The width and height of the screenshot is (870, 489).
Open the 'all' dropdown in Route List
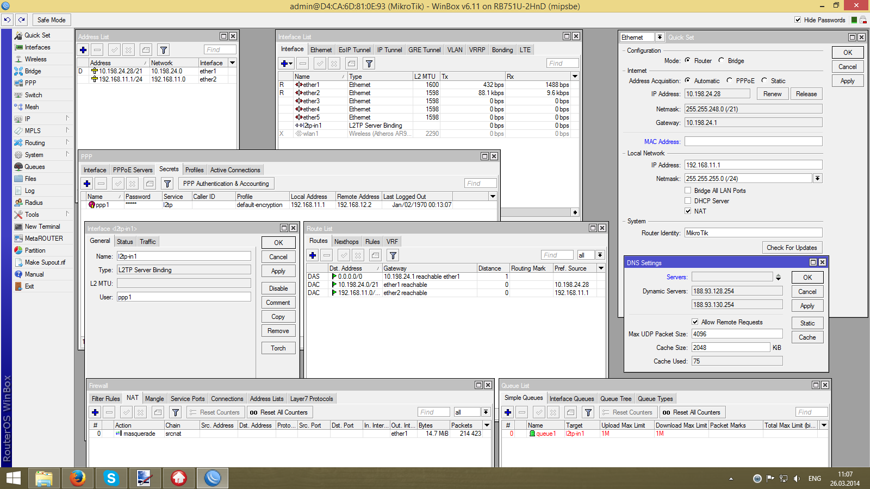pyautogui.click(x=600, y=255)
